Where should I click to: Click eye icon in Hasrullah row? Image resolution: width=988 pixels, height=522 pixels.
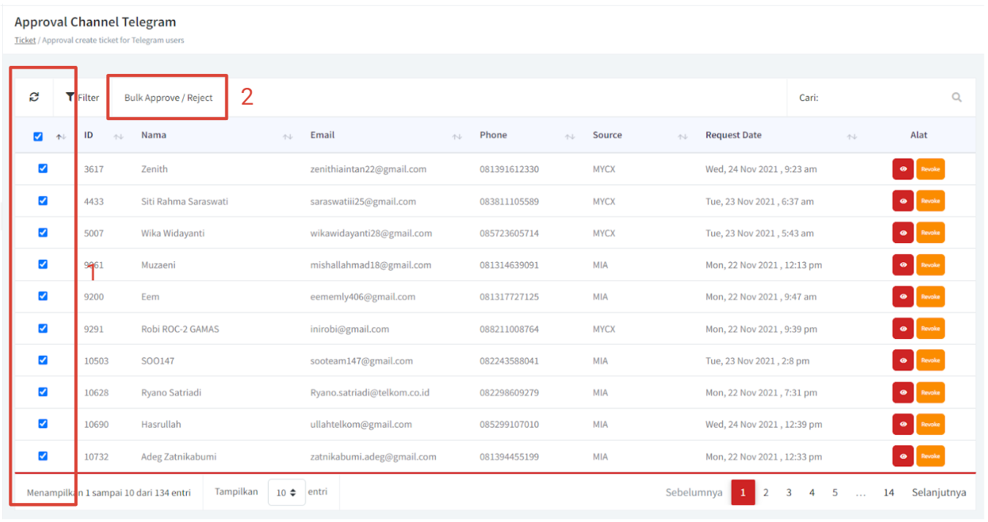pyautogui.click(x=903, y=424)
